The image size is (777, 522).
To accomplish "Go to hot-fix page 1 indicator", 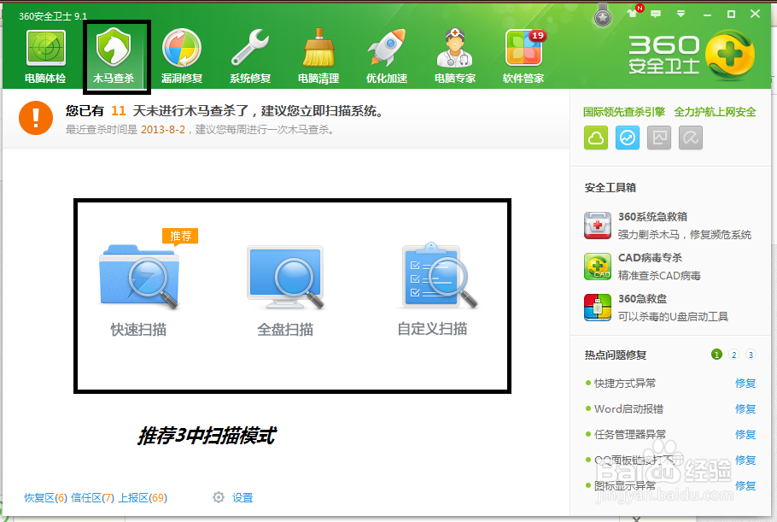I will (716, 355).
